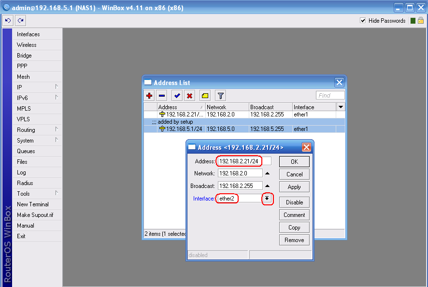Click the 192.168.5.255 broadcast cell
Image resolution: width=428 pixels, height=287 pixels.
271,129
